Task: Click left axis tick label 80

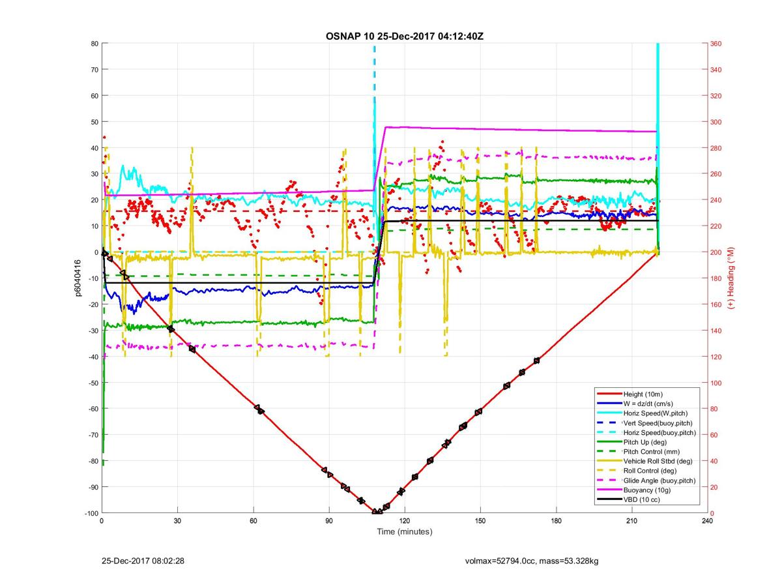Action: coord(94,44)
